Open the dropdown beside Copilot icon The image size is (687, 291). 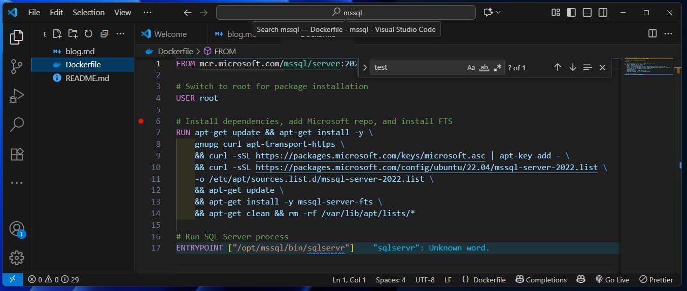(498, 12)
